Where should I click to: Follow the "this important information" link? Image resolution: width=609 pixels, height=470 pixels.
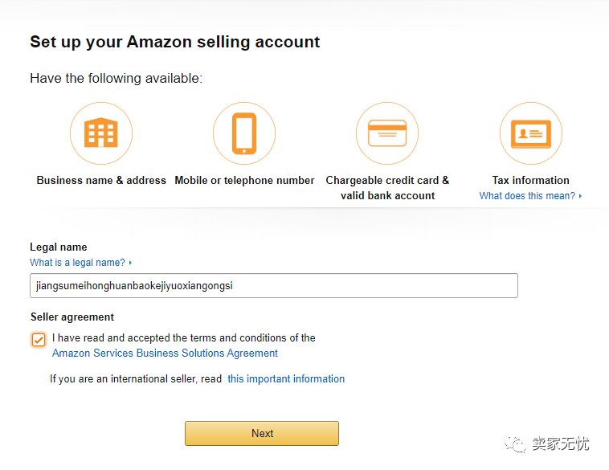[x=286, y=379]
